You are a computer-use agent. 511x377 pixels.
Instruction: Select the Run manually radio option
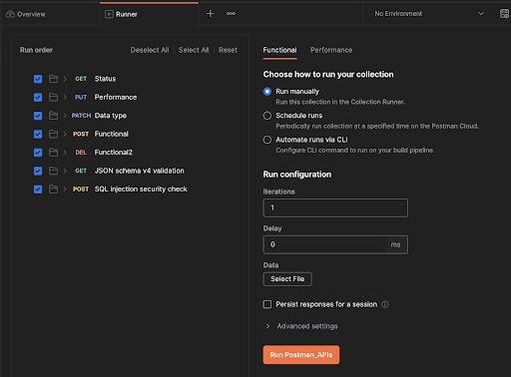coord(267,92)
